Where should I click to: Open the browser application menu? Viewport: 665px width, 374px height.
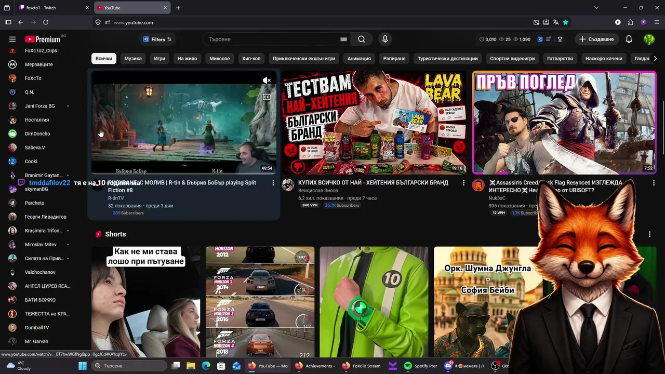click(x=657, y=22)
